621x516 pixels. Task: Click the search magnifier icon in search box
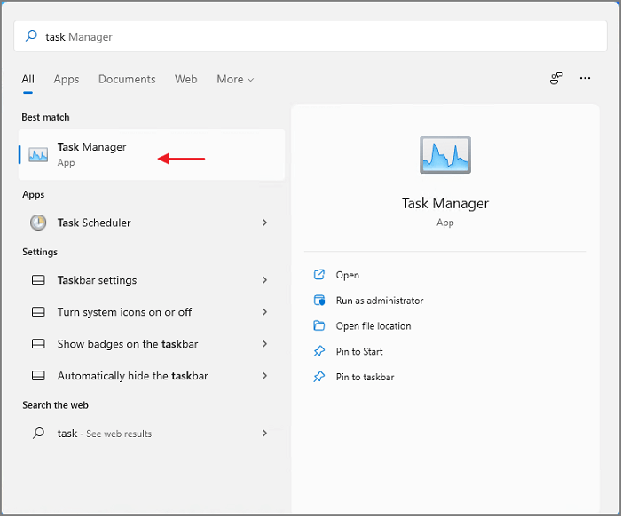[x=32, y=36]
